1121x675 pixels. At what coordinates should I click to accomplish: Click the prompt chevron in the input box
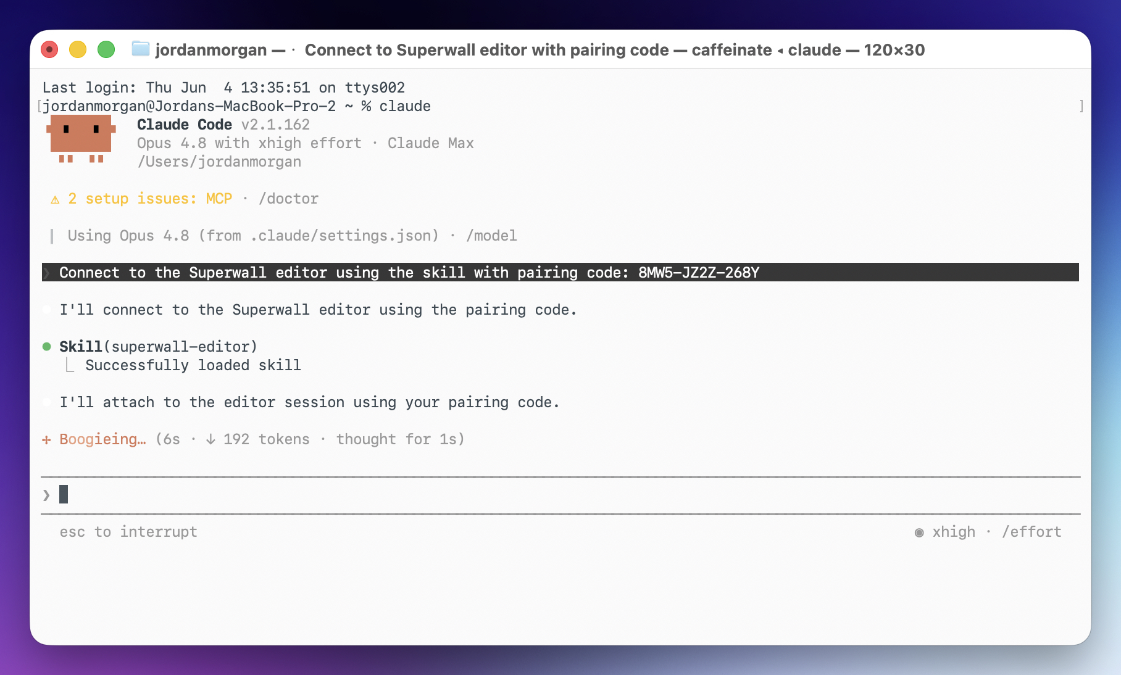[x=46, y=495]
